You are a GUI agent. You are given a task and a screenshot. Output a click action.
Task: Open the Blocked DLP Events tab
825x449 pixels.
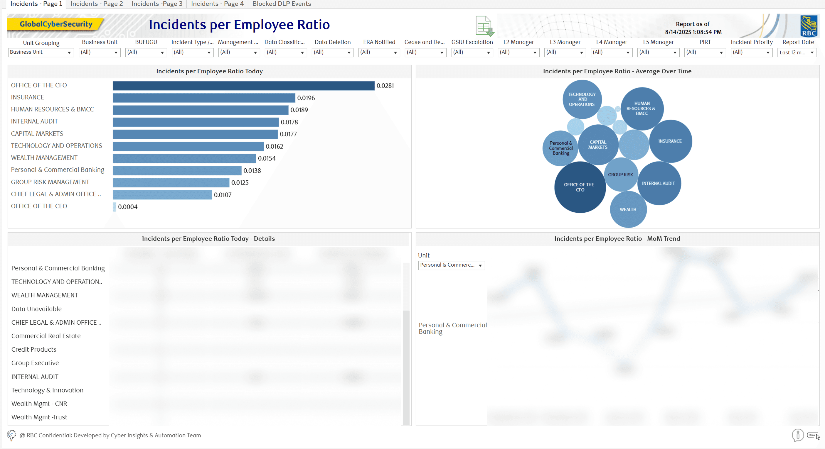tap(281, 4)
